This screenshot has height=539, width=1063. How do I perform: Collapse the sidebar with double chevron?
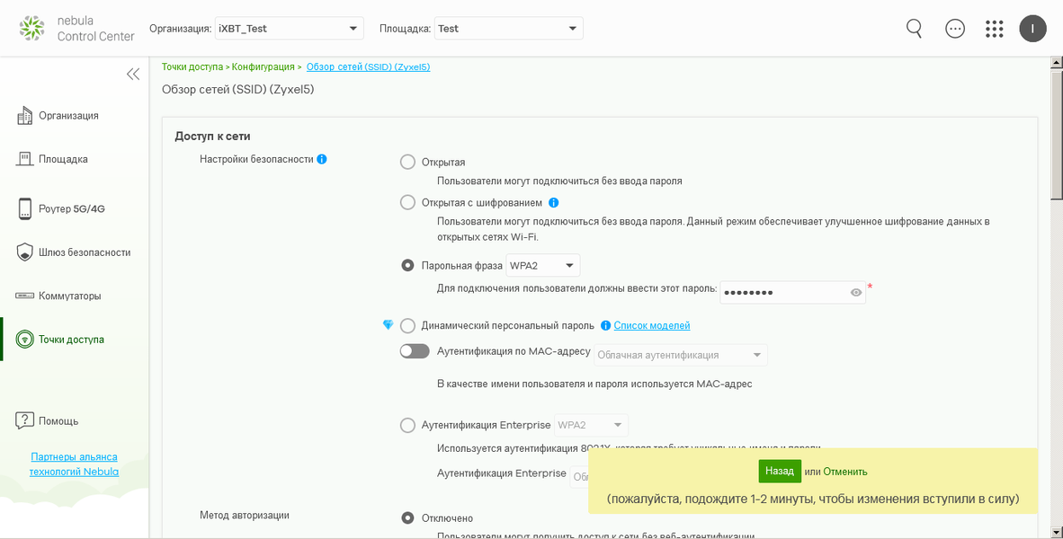133,75
